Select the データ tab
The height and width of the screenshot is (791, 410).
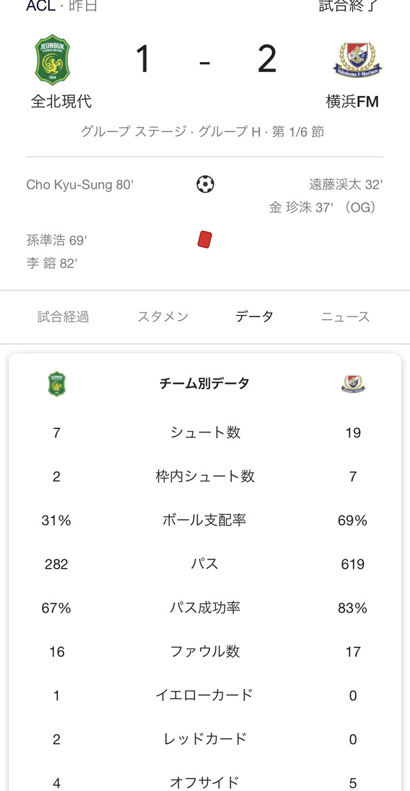click(x=255, y=317)
